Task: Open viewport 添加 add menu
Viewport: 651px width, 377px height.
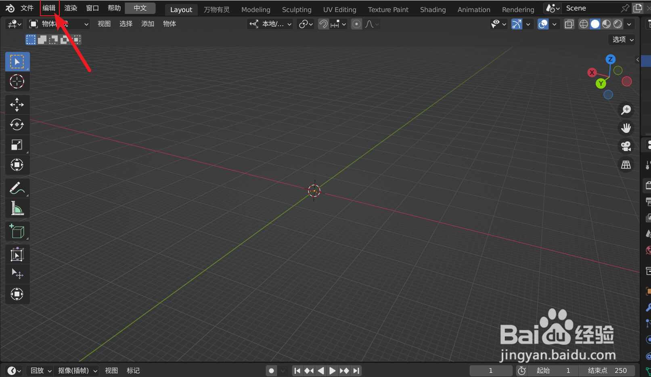Action: tap(148, 24)
